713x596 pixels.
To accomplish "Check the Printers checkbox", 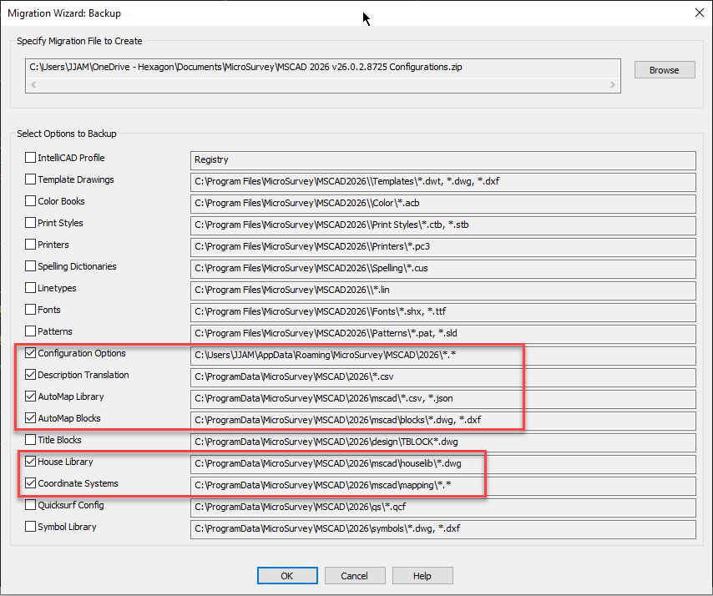I will (31, 245).
